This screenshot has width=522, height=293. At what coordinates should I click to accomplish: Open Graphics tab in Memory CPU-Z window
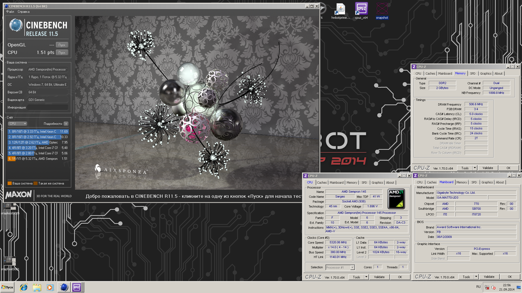click(x=486, y=74)
